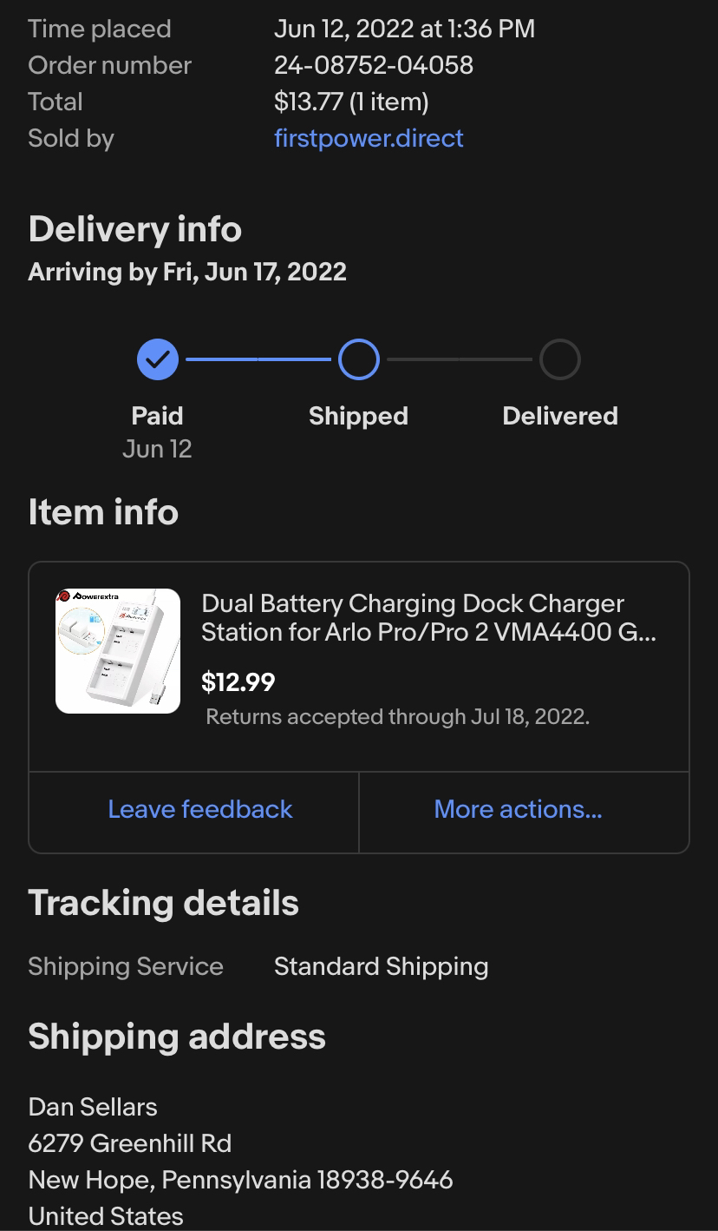Image resolution: width=718 pixels, height=1231 pixels.
Task: Tap the Delivered status circle
Action: click(560, 359)
